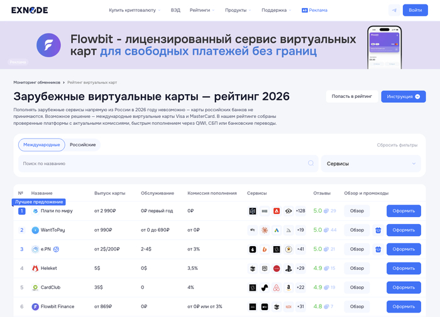Click the Flowbit Finance service name
The height and width of the screenshot is (317, 440).
pyautogui.click(x=58, y=306)
